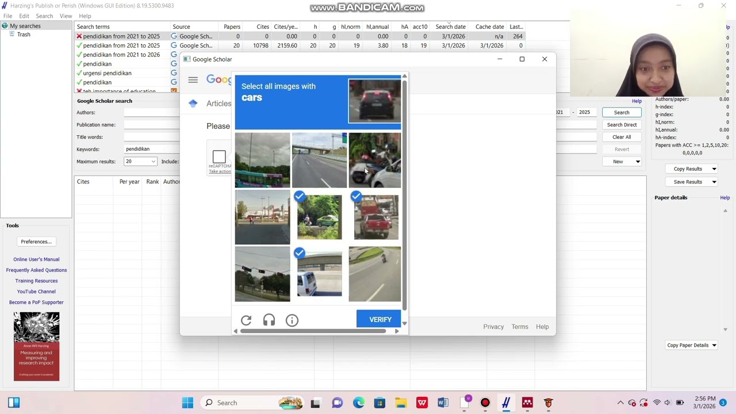This screenshot has height=414, width=736.
Task: Open Save Results dropdown arrow
Action: [714, 182]
